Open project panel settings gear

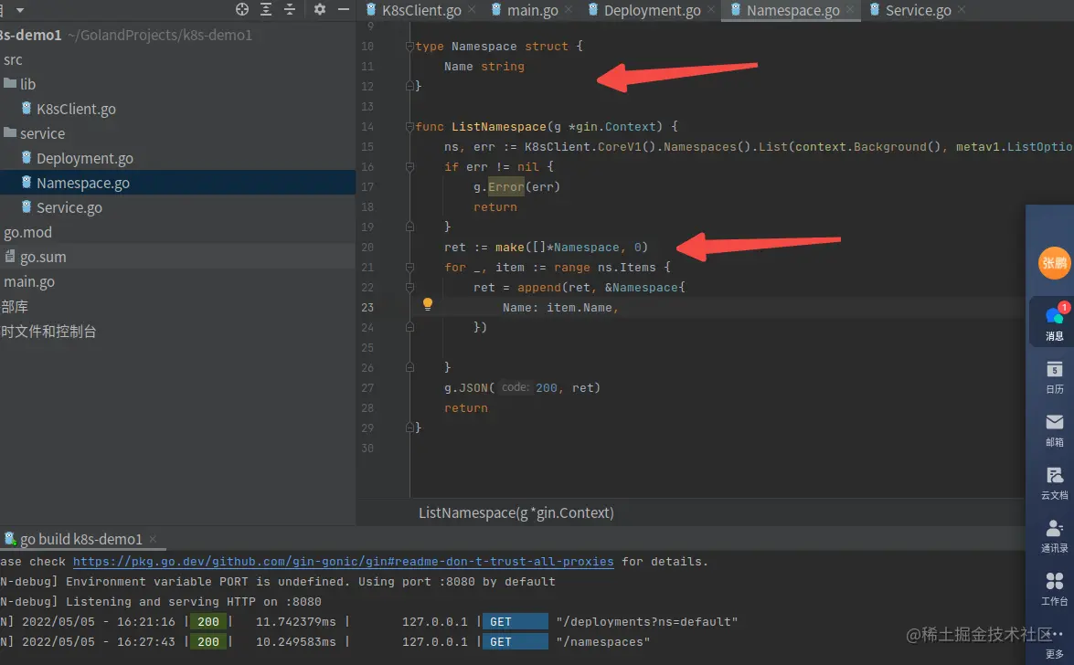coord(320,9)
